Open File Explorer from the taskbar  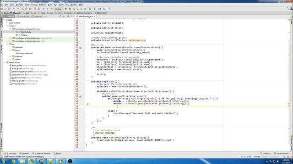point(22,161)
